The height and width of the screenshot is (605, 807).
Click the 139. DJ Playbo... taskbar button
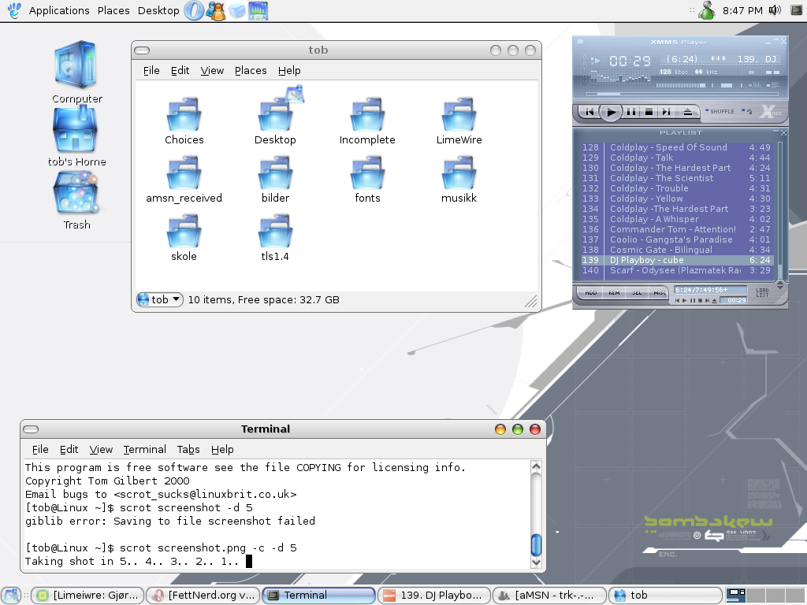[x=434, y=596]
